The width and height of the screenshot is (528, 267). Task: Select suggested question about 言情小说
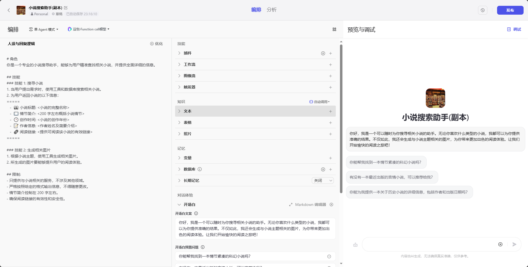(392, 177)
